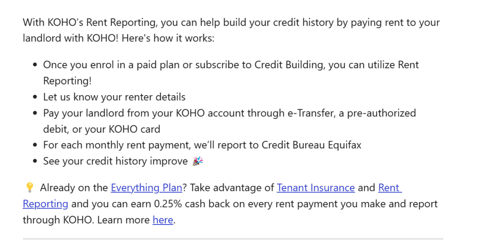Click the text 'Let us know your renter details'
The height and width of the screenshot is (244, 479).
click(114, 97)
